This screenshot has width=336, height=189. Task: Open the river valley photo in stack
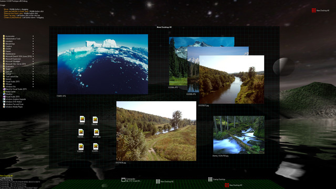point(232,79)
